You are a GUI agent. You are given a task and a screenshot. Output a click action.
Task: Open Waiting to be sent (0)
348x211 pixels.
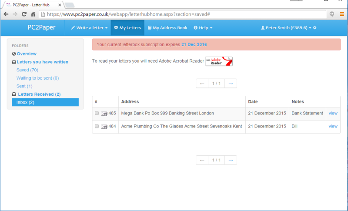[37, 78]
